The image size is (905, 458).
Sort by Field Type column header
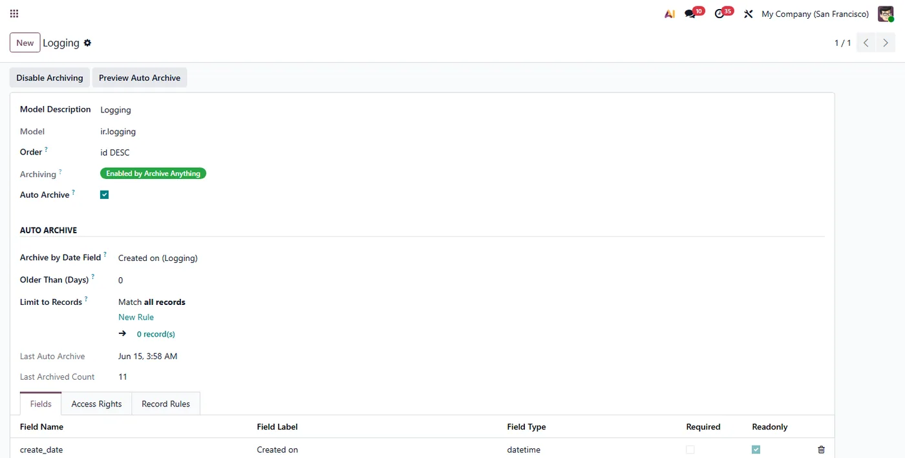[526, 427]
